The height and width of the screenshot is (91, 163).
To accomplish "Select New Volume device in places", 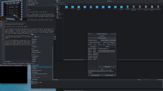I will (x=35, y=65).
